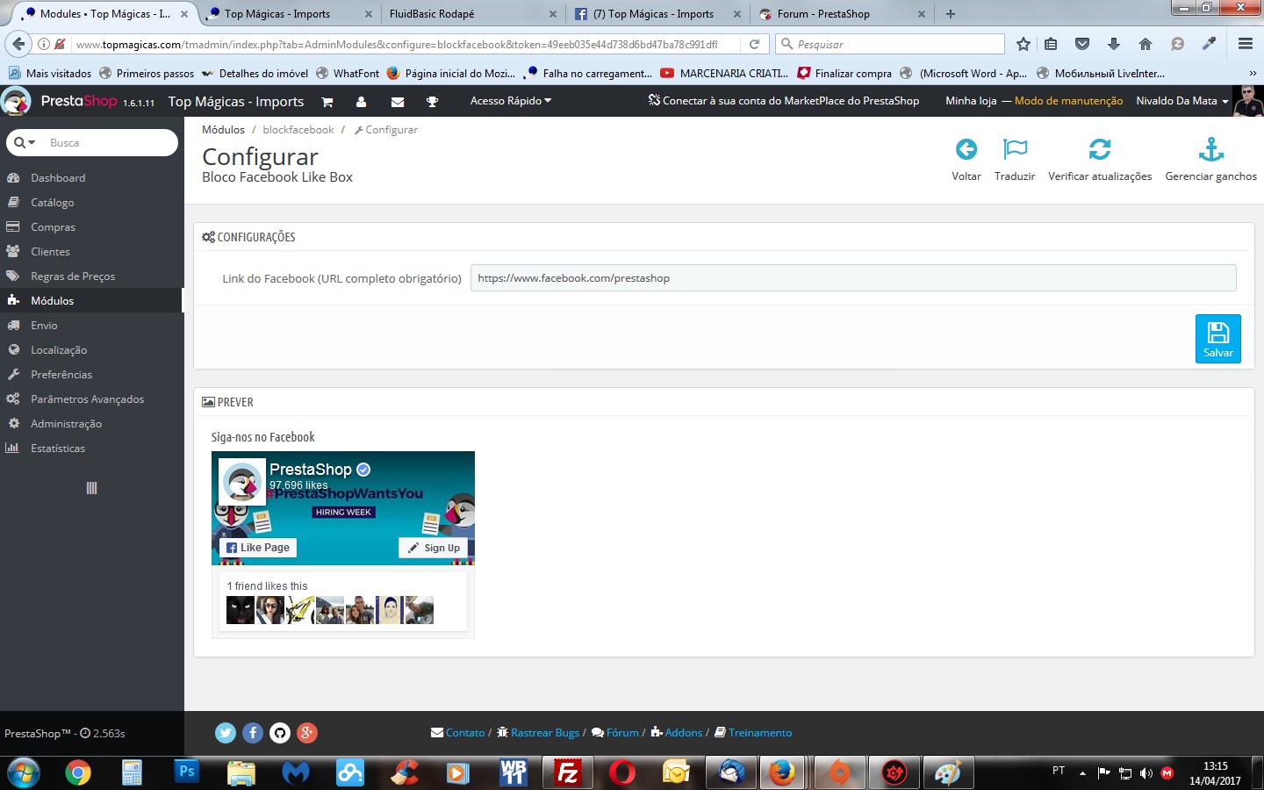Viewport: 1264px width, 790px height.
Task: Click the trophy icon in header
Action: (432, 102)
